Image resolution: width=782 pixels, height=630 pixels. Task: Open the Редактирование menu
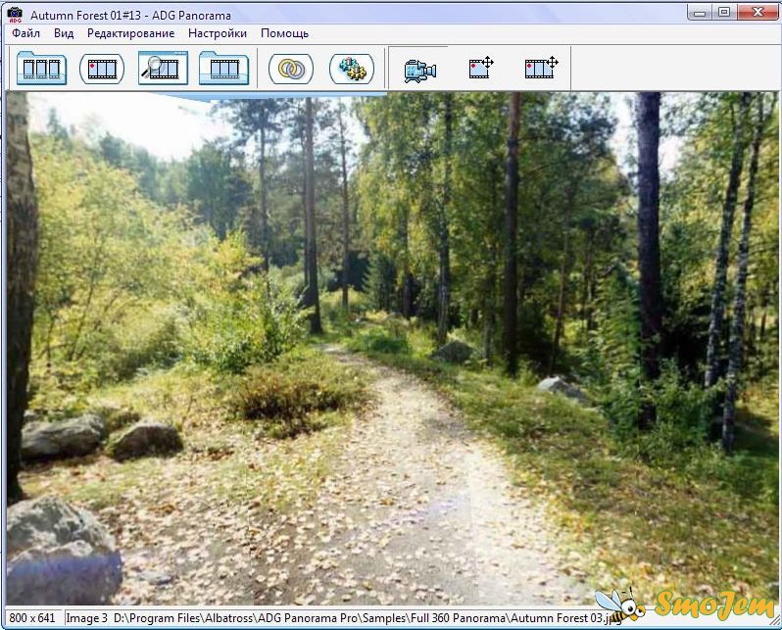tap(130, 33)
